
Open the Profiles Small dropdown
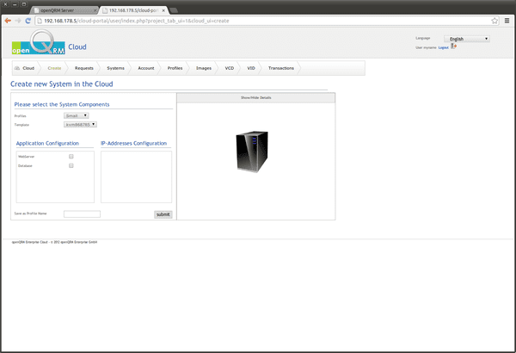76,115
